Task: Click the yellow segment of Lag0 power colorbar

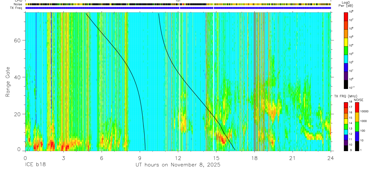Action: click(346, 42)
